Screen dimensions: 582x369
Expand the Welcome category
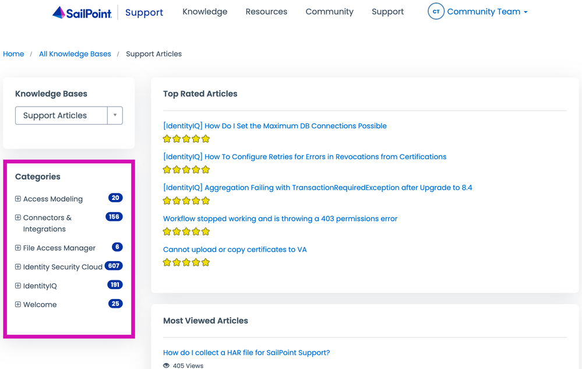tap(18, 304)
